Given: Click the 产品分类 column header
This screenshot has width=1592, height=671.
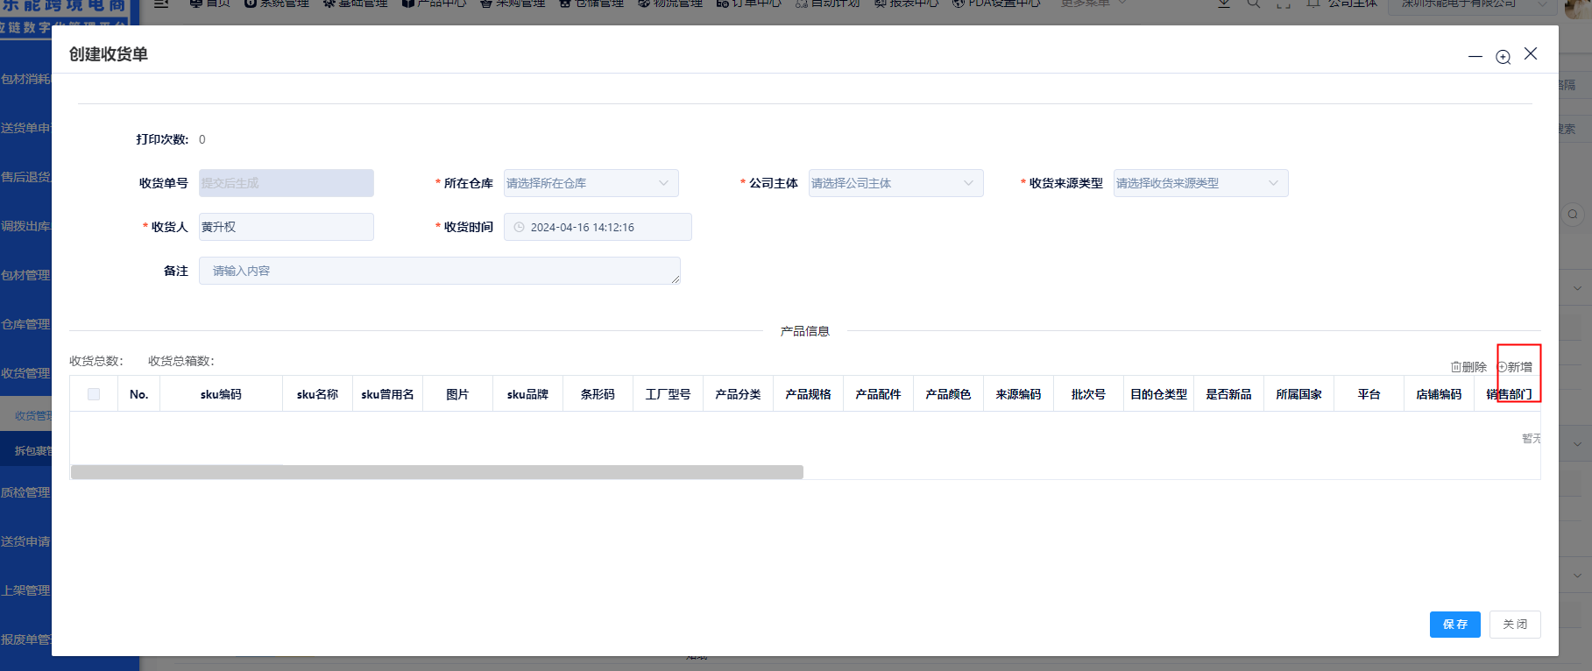Looking at the screenshot, I should coord(738,394).
